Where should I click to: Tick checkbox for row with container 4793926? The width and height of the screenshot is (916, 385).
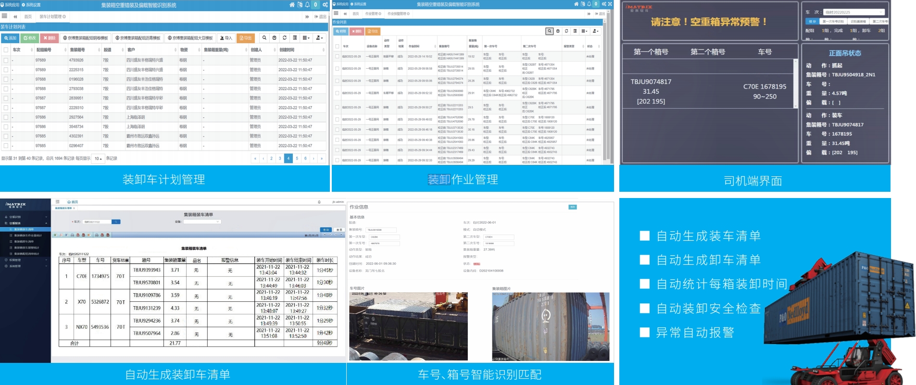[x=6, y=61]
